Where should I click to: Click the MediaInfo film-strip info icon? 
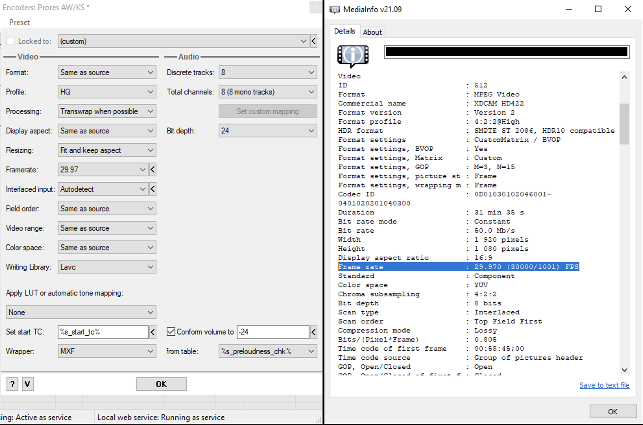point(353,56)
